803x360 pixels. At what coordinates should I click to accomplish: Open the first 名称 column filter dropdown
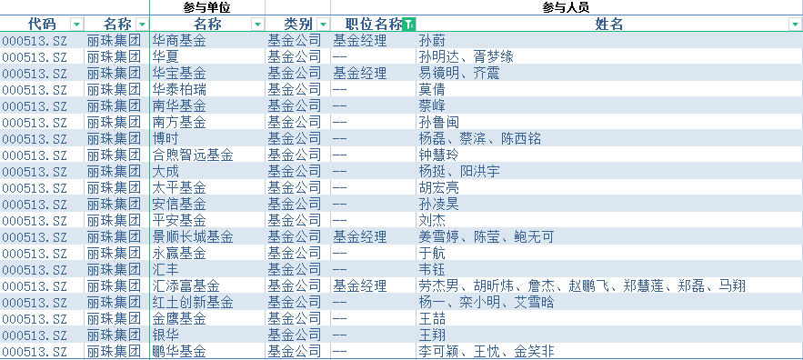point(142,24)
